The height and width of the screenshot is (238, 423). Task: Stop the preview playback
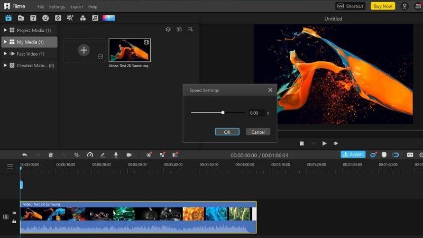click(301, 143)
